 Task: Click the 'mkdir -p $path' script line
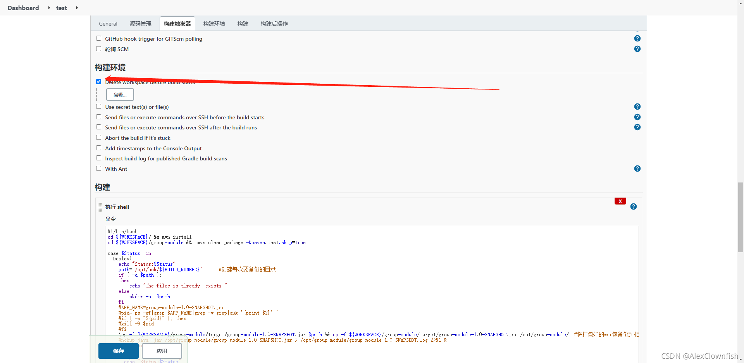coord(150,296)
